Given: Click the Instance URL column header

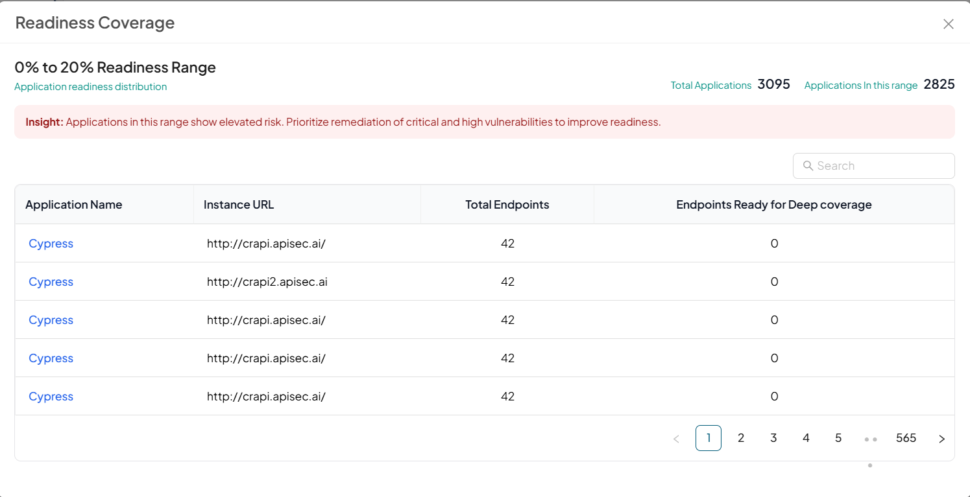Looking at the screenshot, I should tap(239, 205).
